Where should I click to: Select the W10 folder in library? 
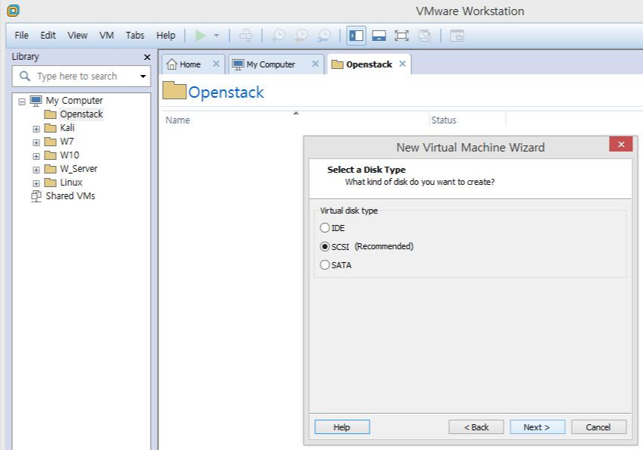70,155
